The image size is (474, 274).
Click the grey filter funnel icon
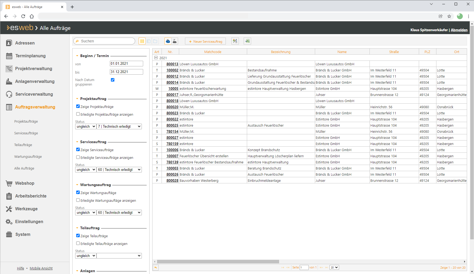(x=175, y=41)
